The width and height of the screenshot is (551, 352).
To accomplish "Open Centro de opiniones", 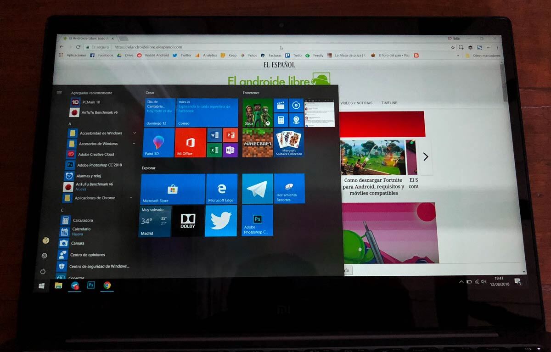I will [82, 255].
